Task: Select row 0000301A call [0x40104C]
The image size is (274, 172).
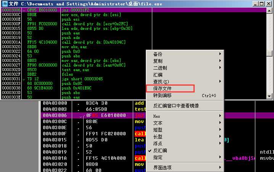Action: click(x=134, y=42)
